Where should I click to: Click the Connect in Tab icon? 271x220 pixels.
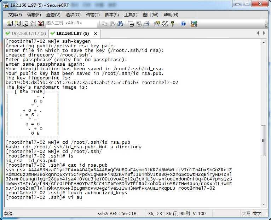point(25,23)
